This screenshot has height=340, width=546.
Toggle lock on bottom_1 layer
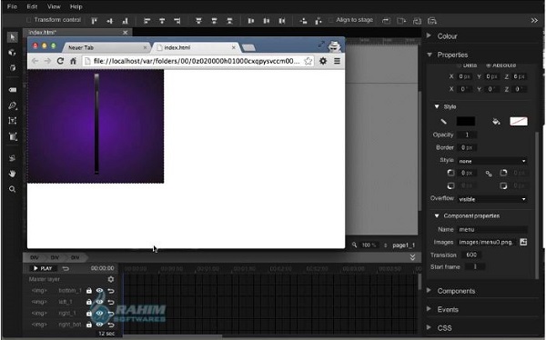[x=89, y=291]
